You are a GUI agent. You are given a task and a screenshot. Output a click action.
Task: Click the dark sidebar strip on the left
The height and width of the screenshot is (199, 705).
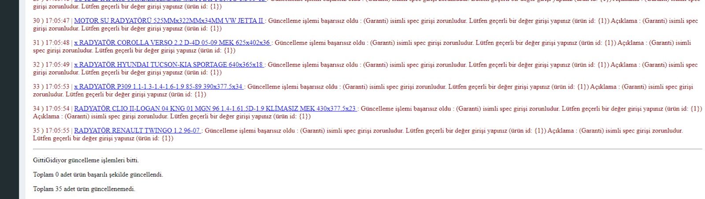9,99
